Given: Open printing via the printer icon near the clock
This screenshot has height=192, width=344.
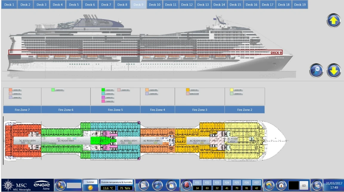Looking at the screenshot, I should (317, 185).
